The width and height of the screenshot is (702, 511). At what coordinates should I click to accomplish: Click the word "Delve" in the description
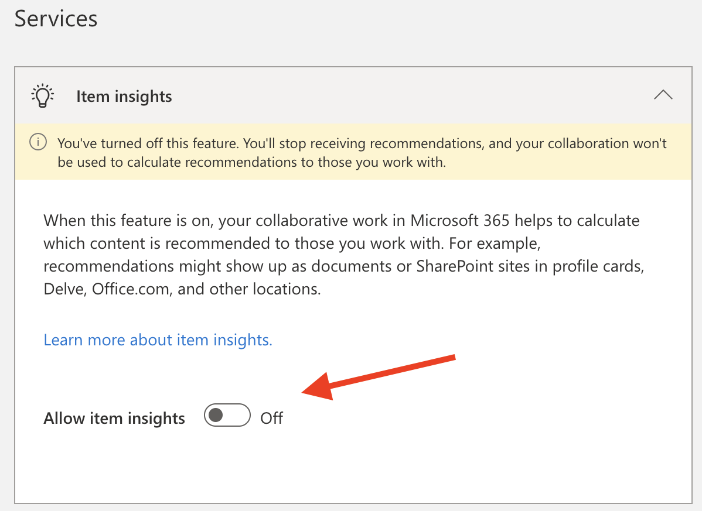pos(65,289)
